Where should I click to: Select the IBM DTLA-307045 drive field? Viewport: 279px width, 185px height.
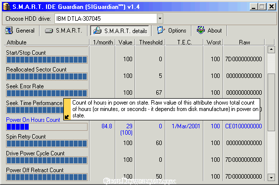pyautogui.click(x=106, y=18)
